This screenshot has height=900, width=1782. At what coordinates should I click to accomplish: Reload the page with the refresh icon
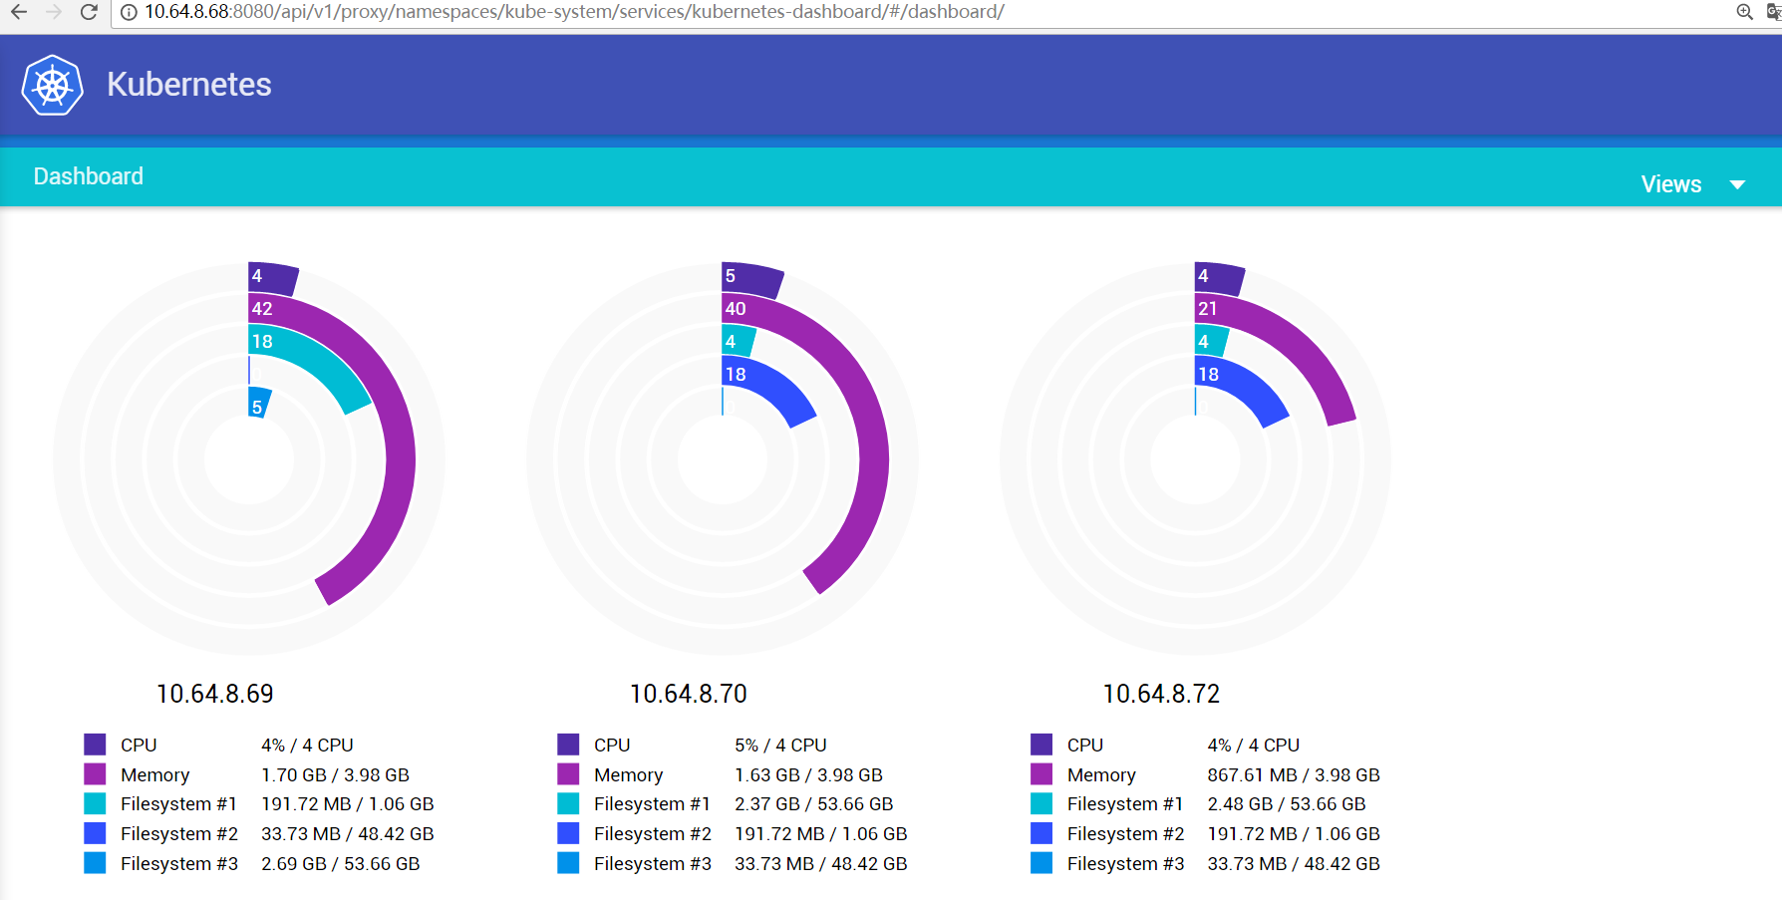(x=89, y=12)
